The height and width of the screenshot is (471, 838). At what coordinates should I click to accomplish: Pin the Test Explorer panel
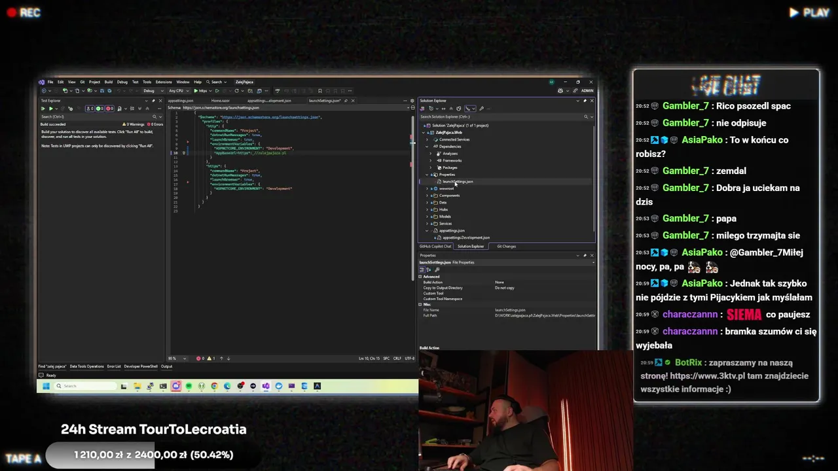[154, 101]
